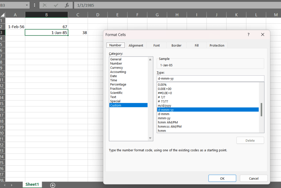The height and width of the screenshot is (188, 281).
Task: Click the Select All corner triangle
Action: pyautogui.click(x=3, y=15)
